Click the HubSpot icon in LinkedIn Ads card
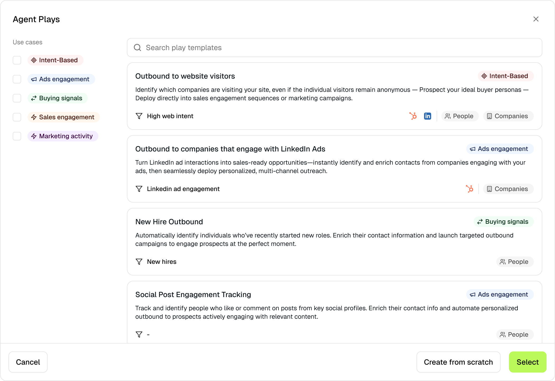 [x=469, y=189]
